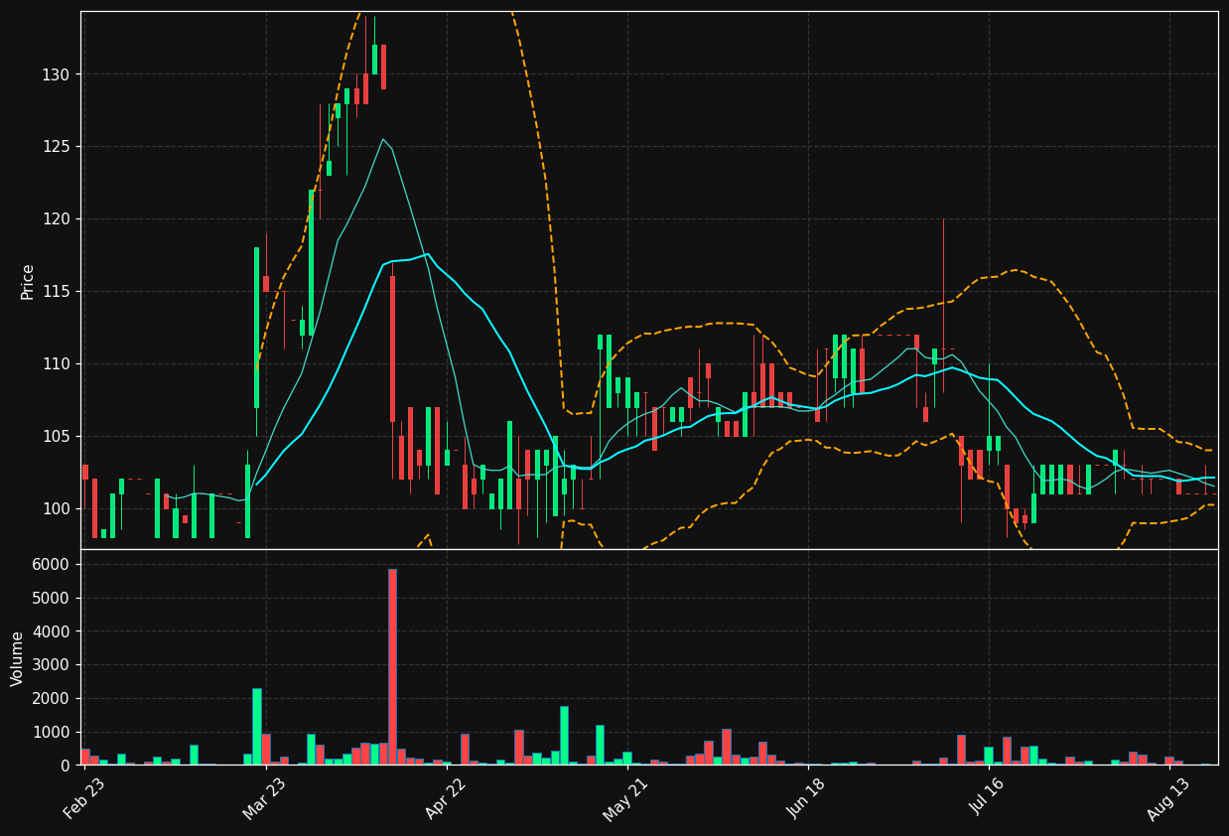Select the 115 price tick label
This screenshot has width=1229, height=836.
[56, 292]
